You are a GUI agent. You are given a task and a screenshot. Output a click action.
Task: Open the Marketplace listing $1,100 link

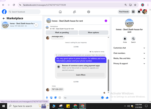[x=62, y=29]
